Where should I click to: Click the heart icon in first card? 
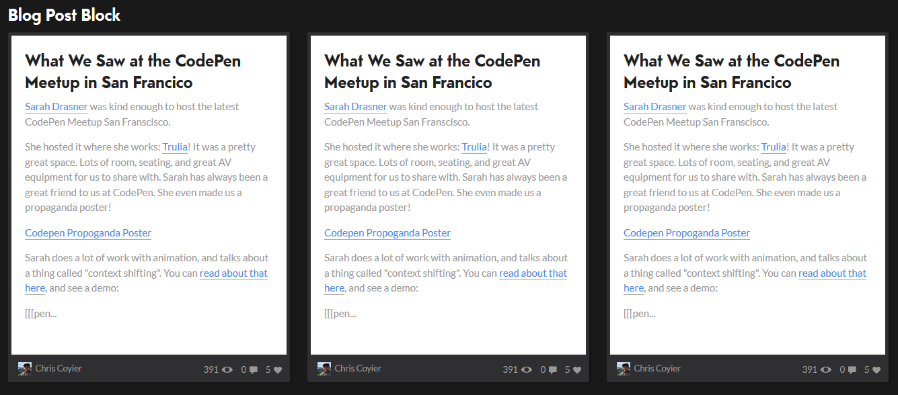pos(278,370)
